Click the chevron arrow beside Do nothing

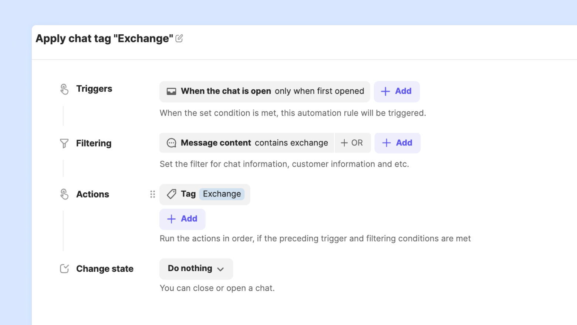(221, 269)
